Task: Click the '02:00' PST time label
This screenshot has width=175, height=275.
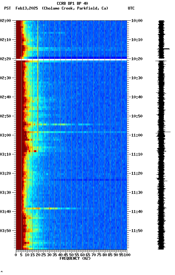Action: click(5, 21)
